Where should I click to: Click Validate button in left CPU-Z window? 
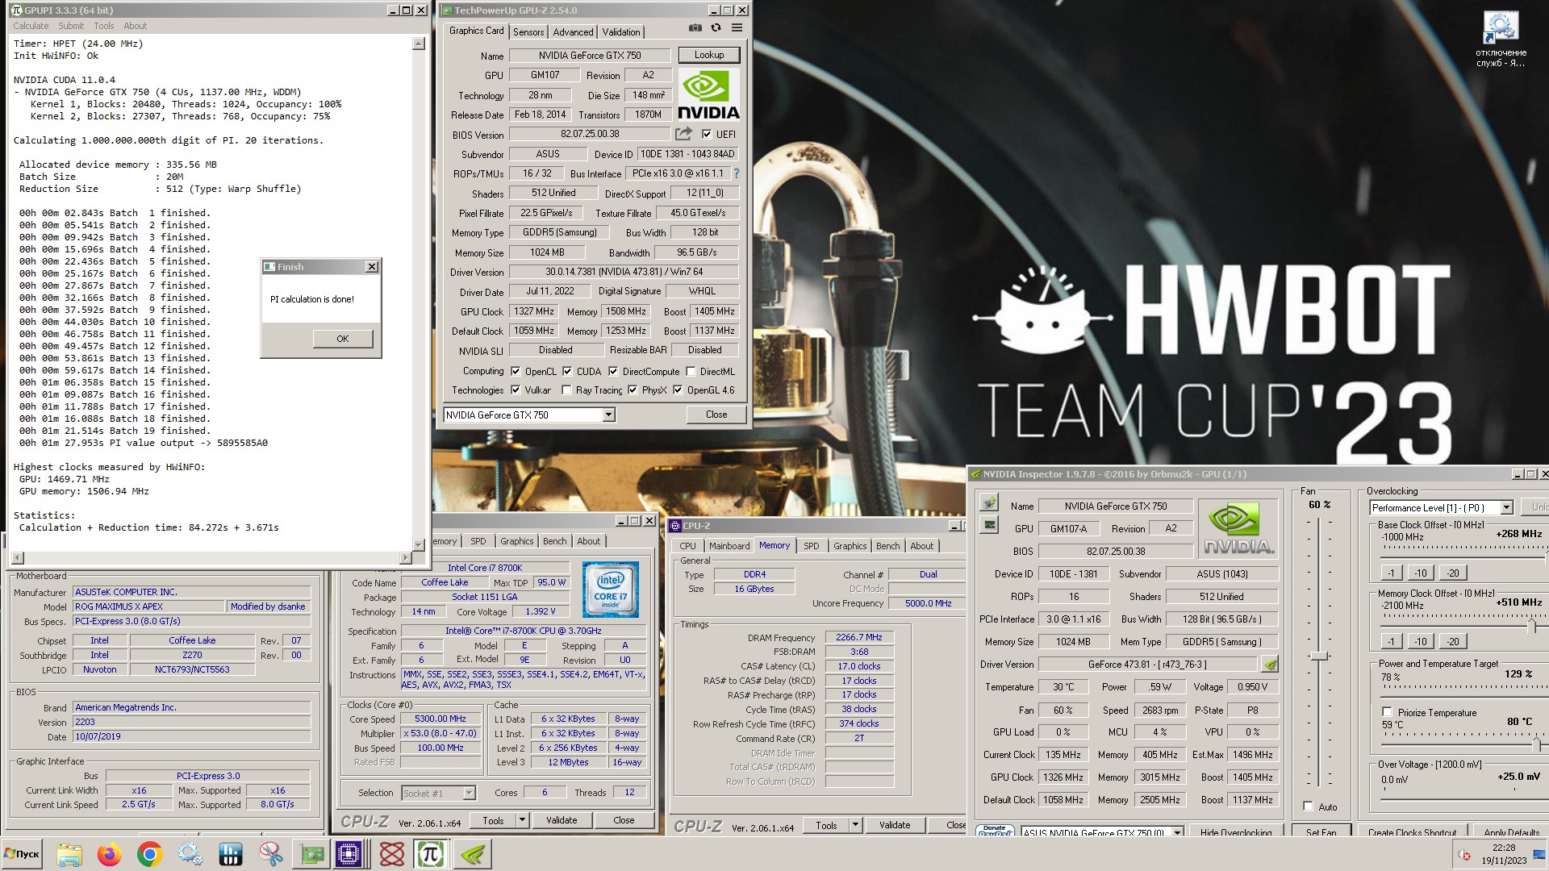tap(562, 820)
